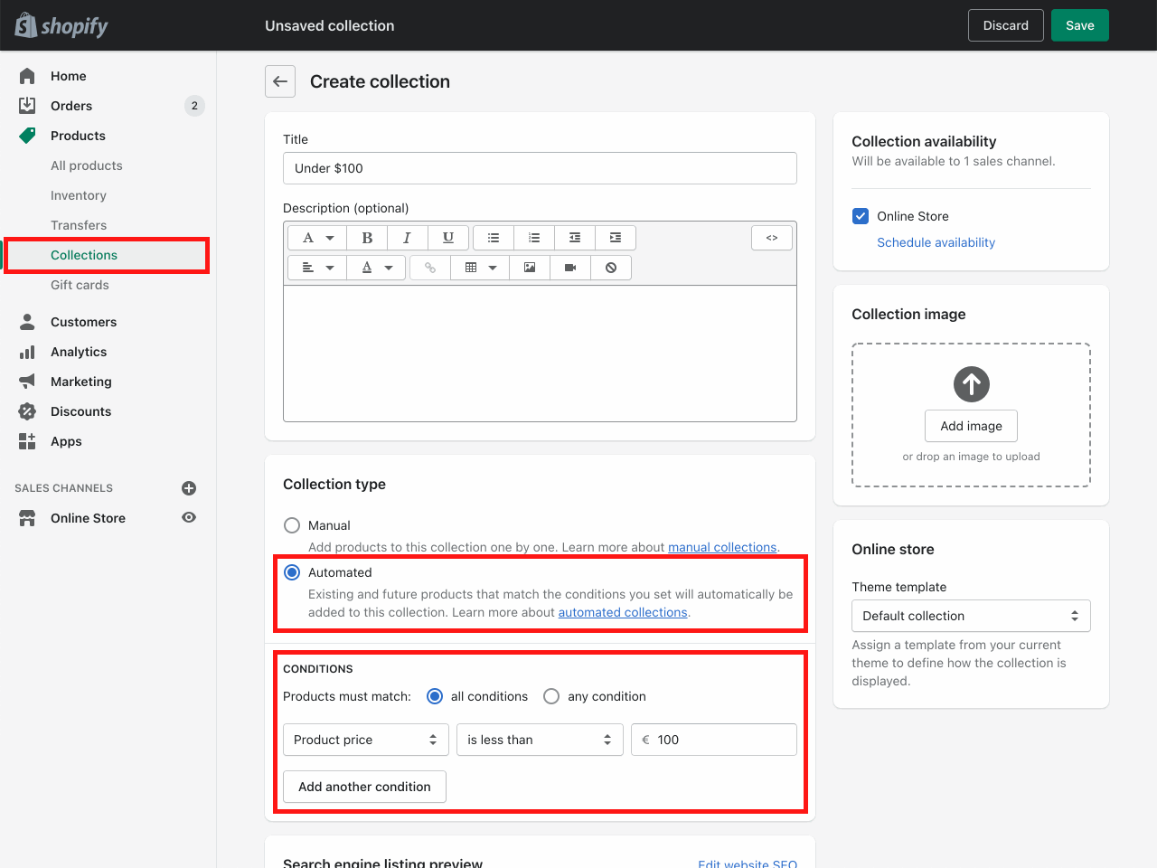Toggle Online Store sales channel visibility eye icon
The width and height of the screenshot is (1157, 868).
click(188, 517)
